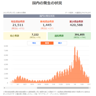
Task: Click the 累計感染者数 value 420,588
Action: click(76, 25)
